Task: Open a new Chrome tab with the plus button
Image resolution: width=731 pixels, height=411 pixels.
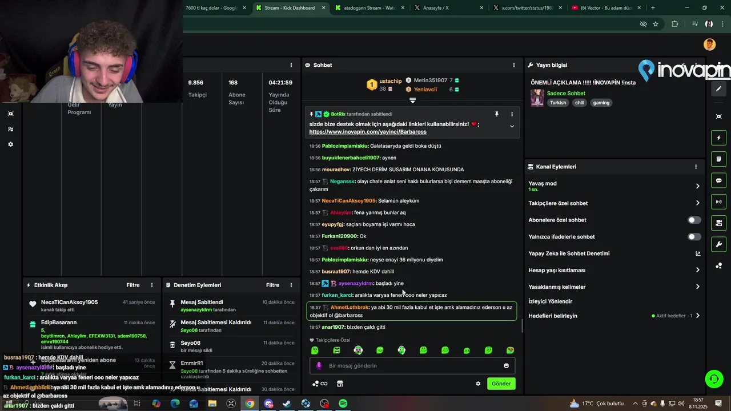Action: (653, 8)
